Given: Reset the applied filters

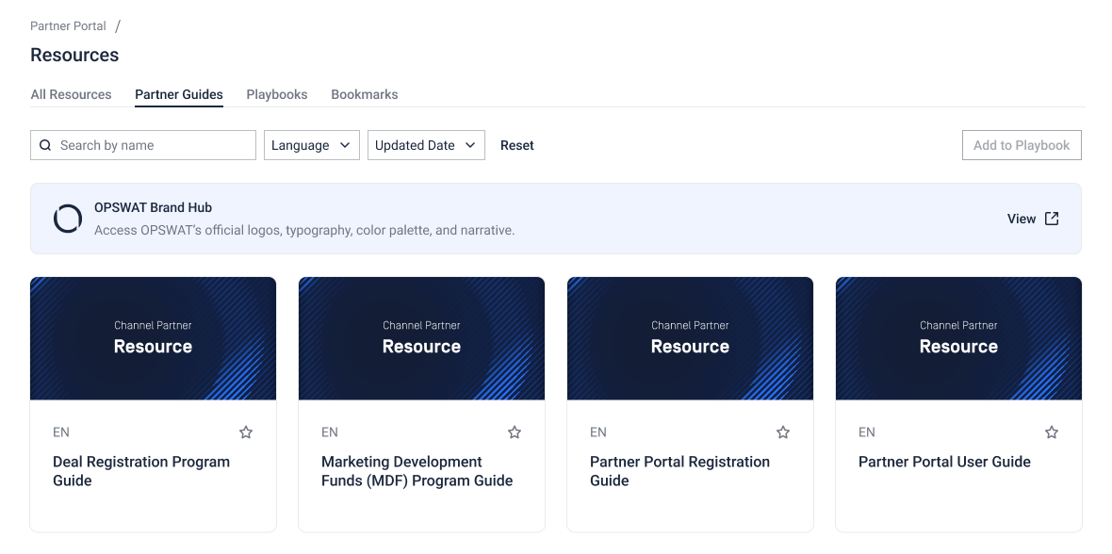Looking at the screenshot, I should pos(517,145).
